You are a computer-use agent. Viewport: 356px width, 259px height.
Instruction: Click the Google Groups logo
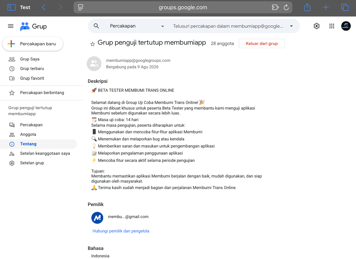point(33,26)
